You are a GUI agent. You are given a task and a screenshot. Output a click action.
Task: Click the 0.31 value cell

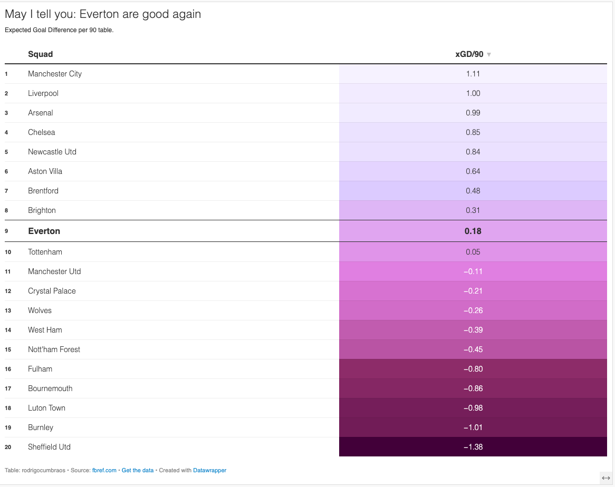(473, 210)
